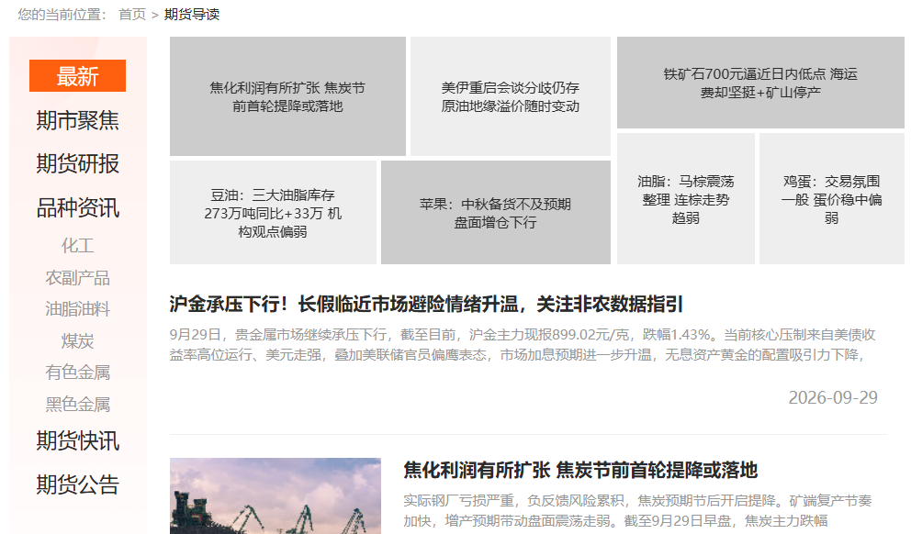
Task: Open the 鸡蛋：交易氛围一般 tile
Action: pyautogui.click(x=831, y=198)
